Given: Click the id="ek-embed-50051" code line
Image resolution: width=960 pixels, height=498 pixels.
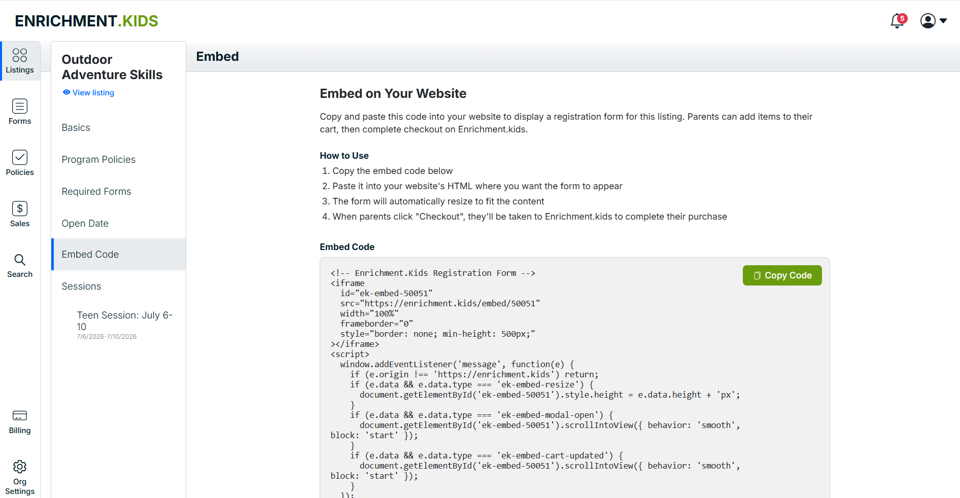Looking at the screenshot, I should 386,293.
